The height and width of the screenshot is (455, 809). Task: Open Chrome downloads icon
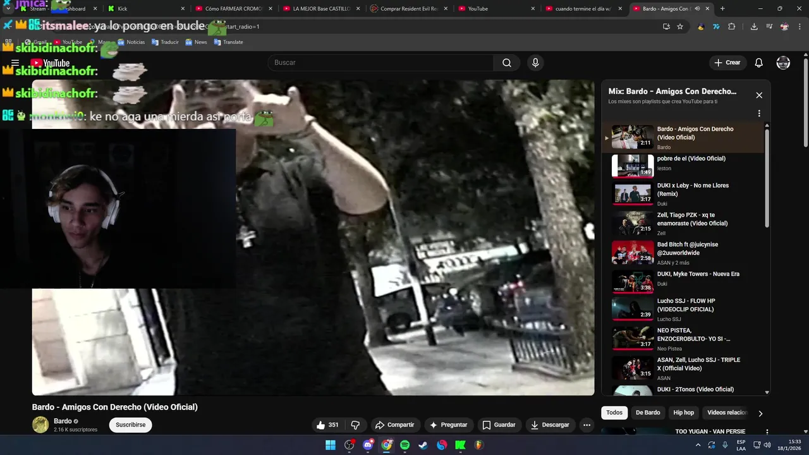(754, 27)
